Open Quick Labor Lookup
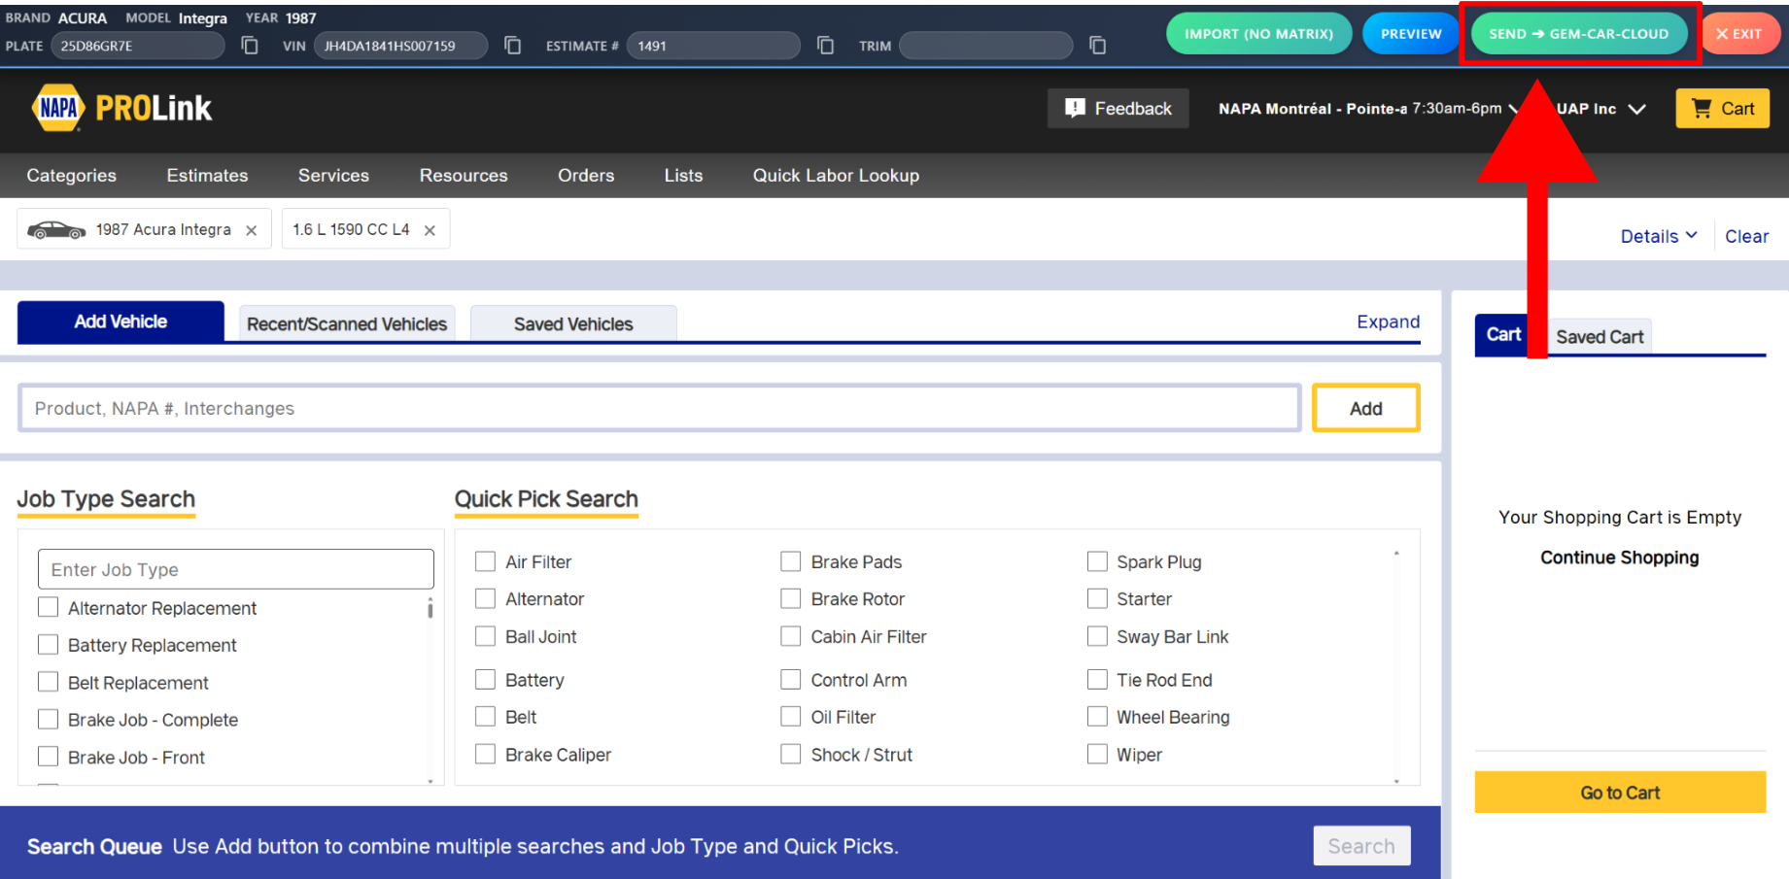Screen dimensions: 1789x879 click(x=836, y=176)
